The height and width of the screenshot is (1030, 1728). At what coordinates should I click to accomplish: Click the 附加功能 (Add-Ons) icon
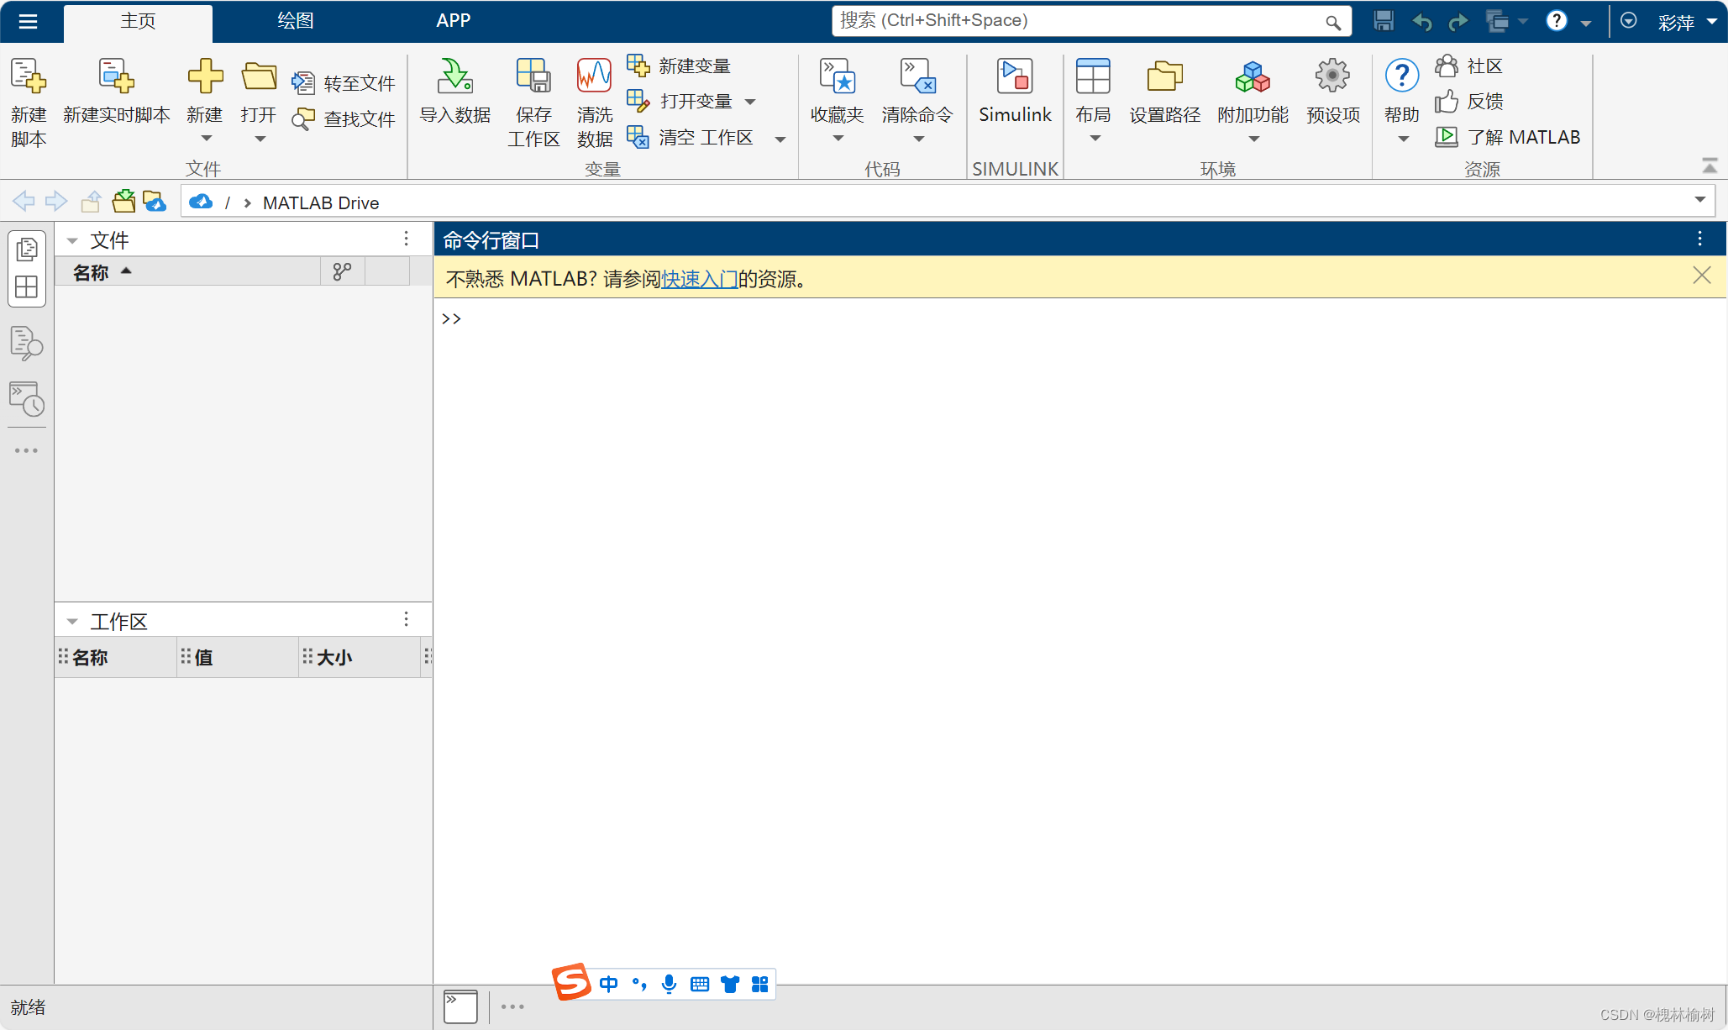coord(1253,76)
